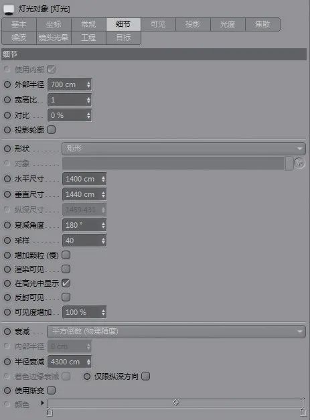The image size is (310, 420).
Task: Click the light object icon in header
Action: [x=9, y=9]
